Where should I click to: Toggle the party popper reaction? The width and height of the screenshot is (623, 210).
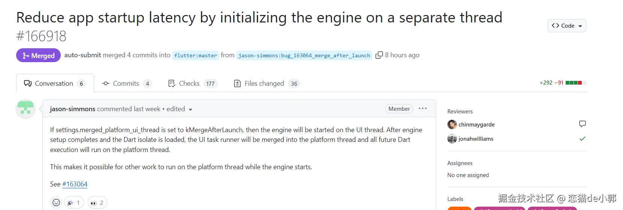coord(74,203)
